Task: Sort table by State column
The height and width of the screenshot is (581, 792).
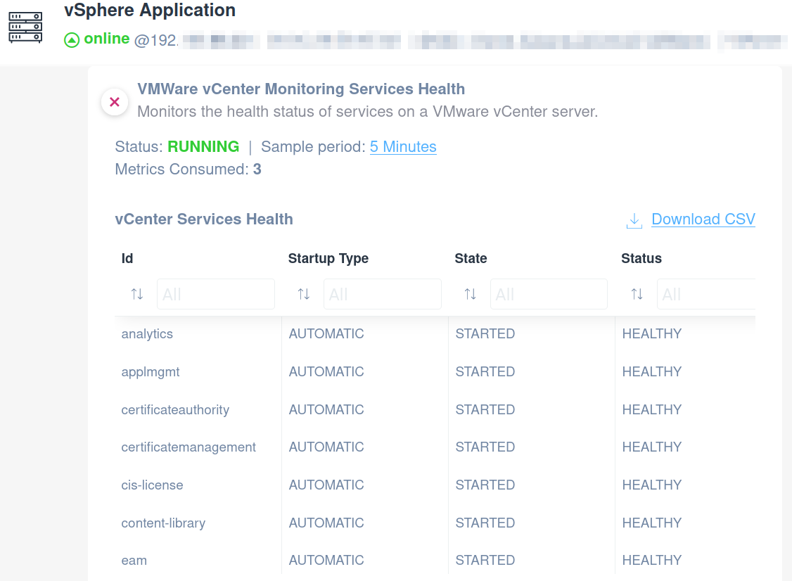Action: pos(471,294)
